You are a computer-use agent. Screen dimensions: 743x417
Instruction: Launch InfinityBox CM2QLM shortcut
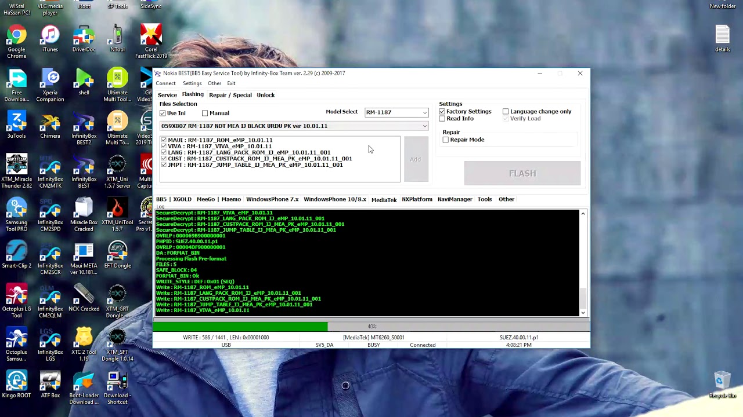(50, 302)
